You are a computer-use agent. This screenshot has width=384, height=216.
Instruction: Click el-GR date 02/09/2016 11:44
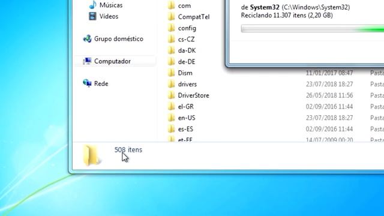pos(329,107)
